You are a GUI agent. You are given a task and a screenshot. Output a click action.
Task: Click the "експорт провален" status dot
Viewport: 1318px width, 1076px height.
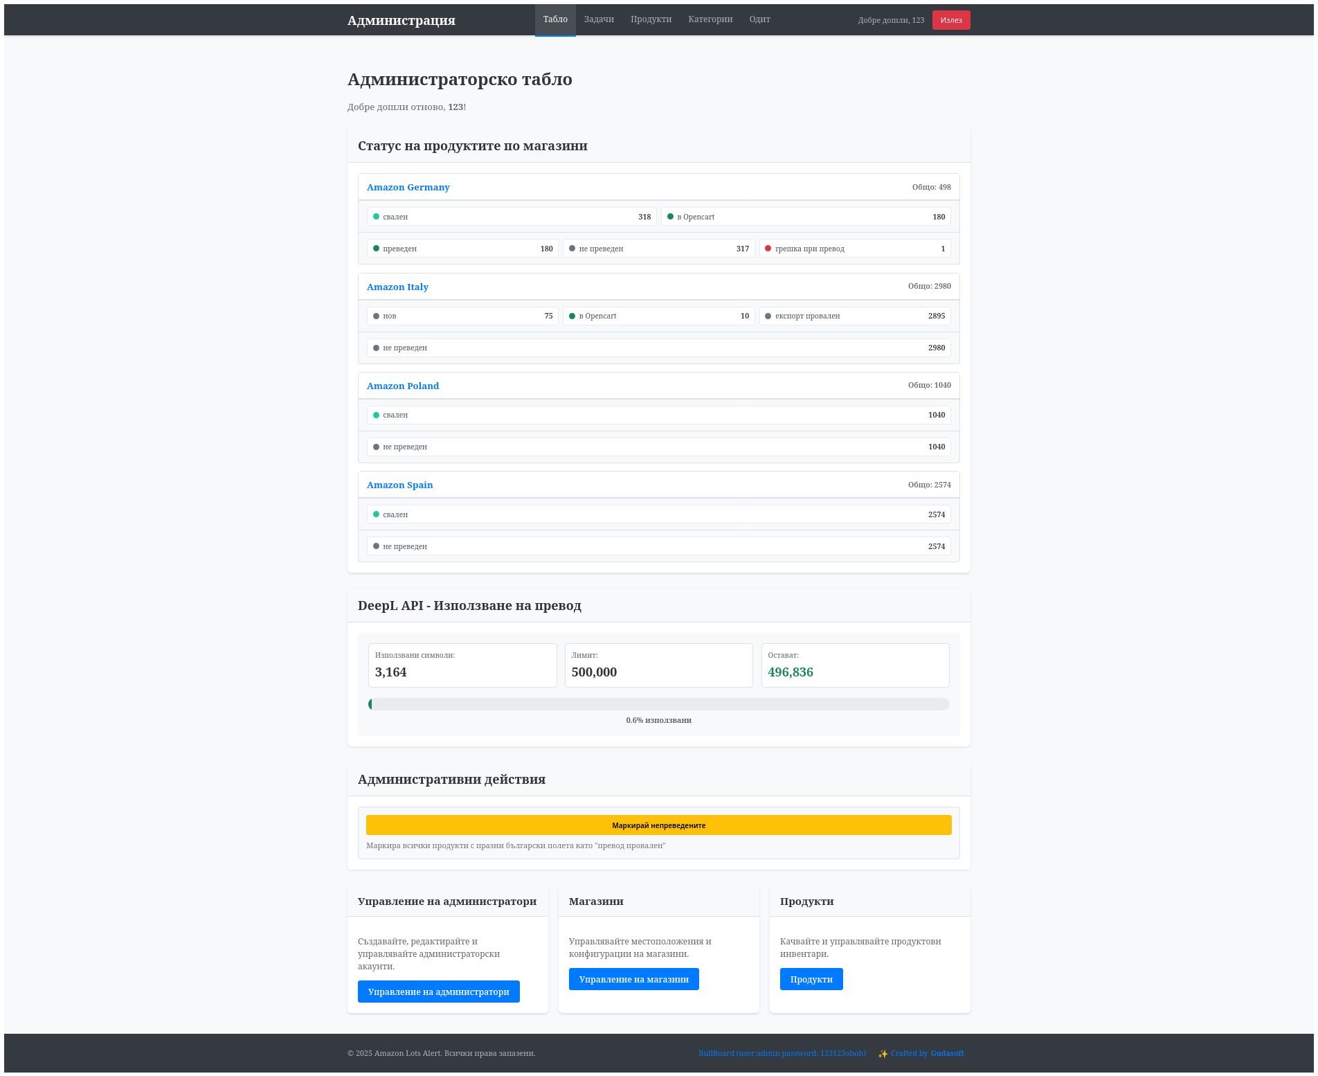[768, 316]
